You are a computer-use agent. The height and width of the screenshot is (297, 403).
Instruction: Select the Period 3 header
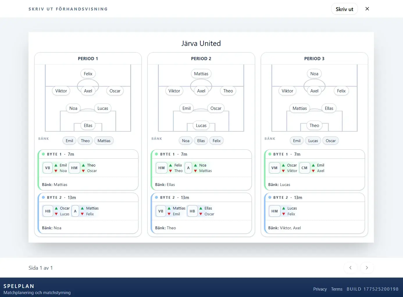coord(314,59)
